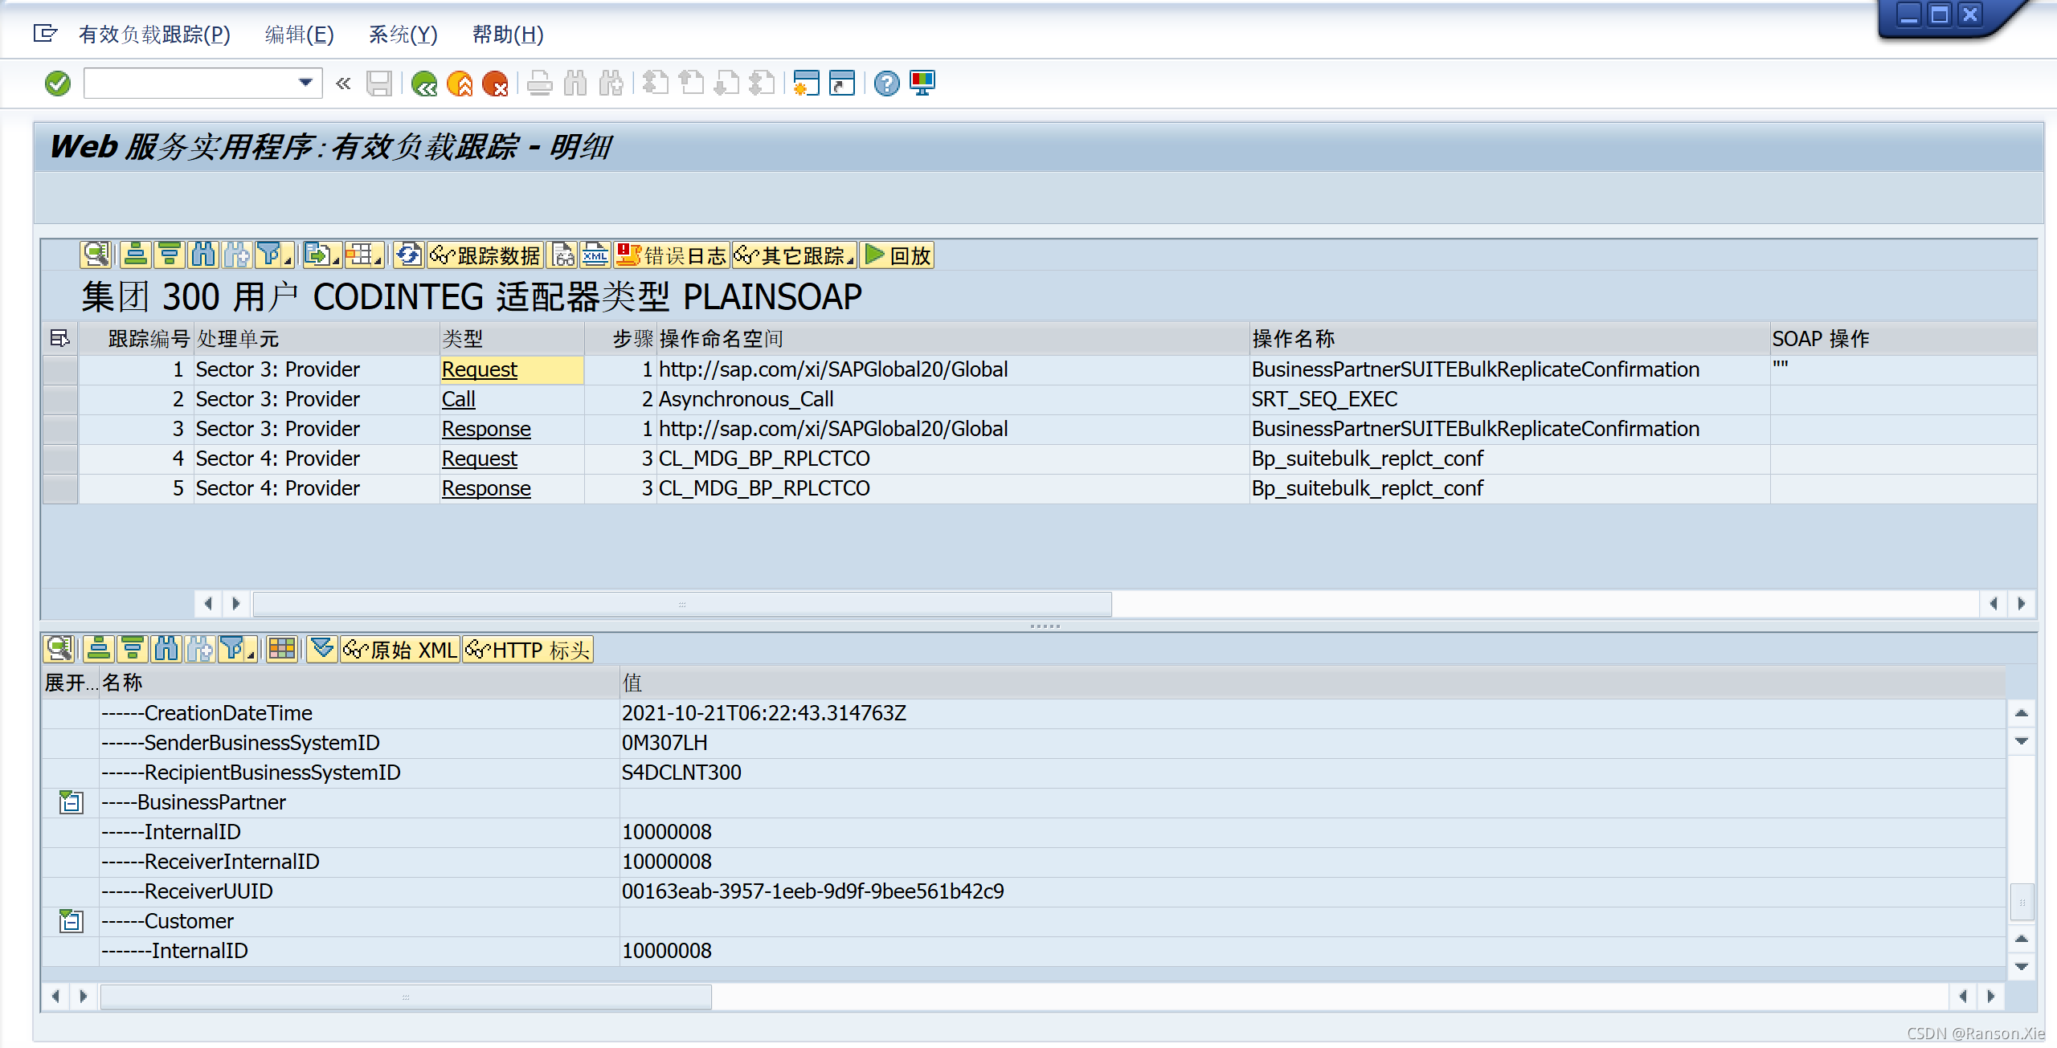The image size is (2057, 1048).
Task: Open 原始 XML view
Action: [x=401, y=649]
